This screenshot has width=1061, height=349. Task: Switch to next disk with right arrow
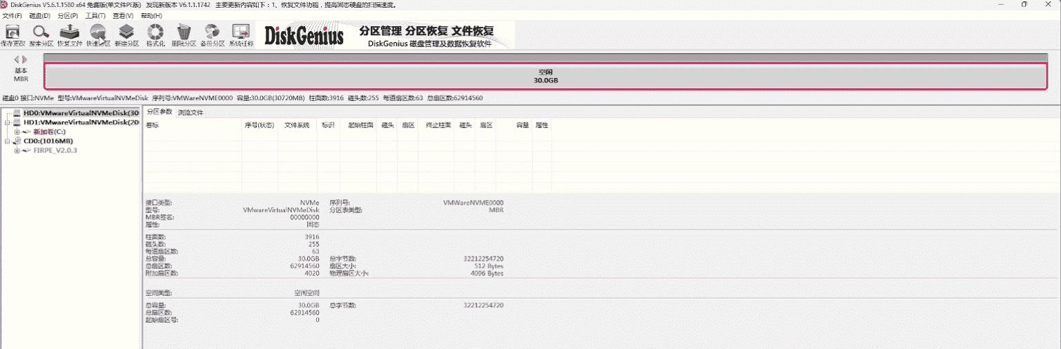pos(26,59)
